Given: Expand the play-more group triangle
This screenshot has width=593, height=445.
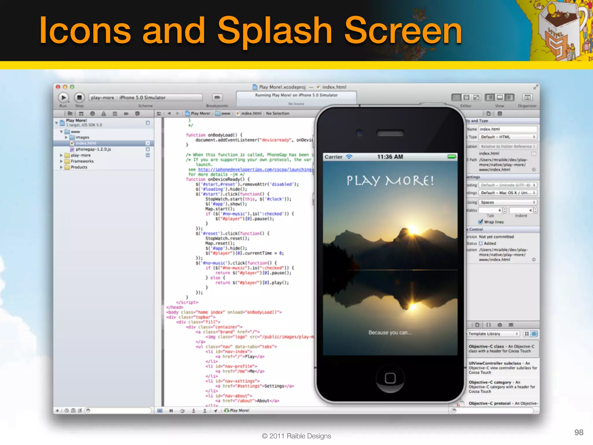Looking at the screenshot, I should [x=61, y=155].
